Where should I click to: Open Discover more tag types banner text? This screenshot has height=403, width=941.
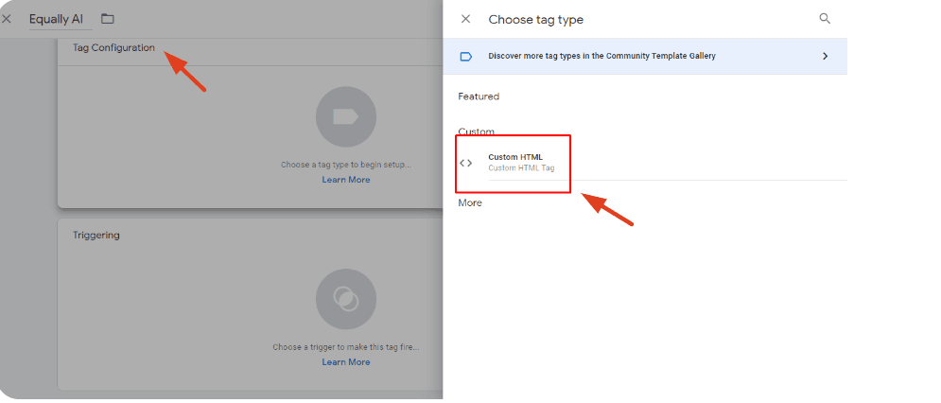[x=601, y=56]
